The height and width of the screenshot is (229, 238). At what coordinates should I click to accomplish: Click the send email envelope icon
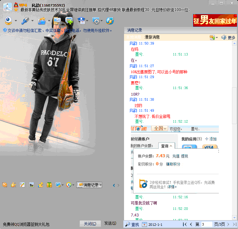tap(57, 21)
